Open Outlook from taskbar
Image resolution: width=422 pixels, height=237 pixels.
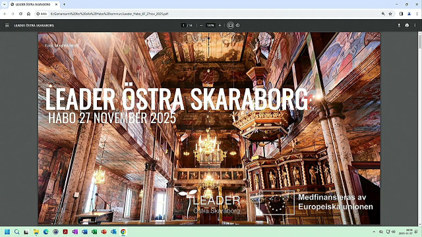coord(113,232)
